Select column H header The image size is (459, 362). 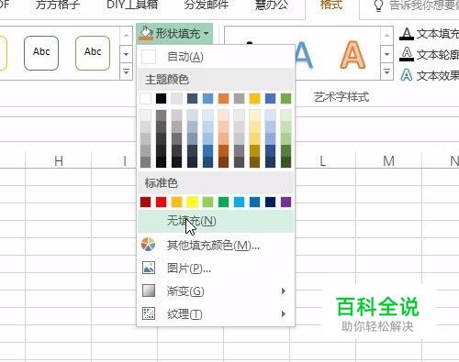pyautogui.click(x=59, y=160)
